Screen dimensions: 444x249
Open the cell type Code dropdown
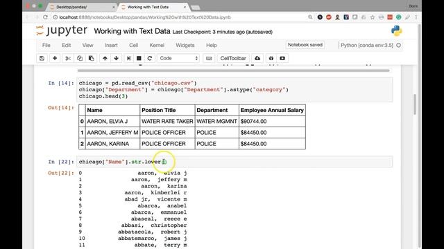point(178,58)
